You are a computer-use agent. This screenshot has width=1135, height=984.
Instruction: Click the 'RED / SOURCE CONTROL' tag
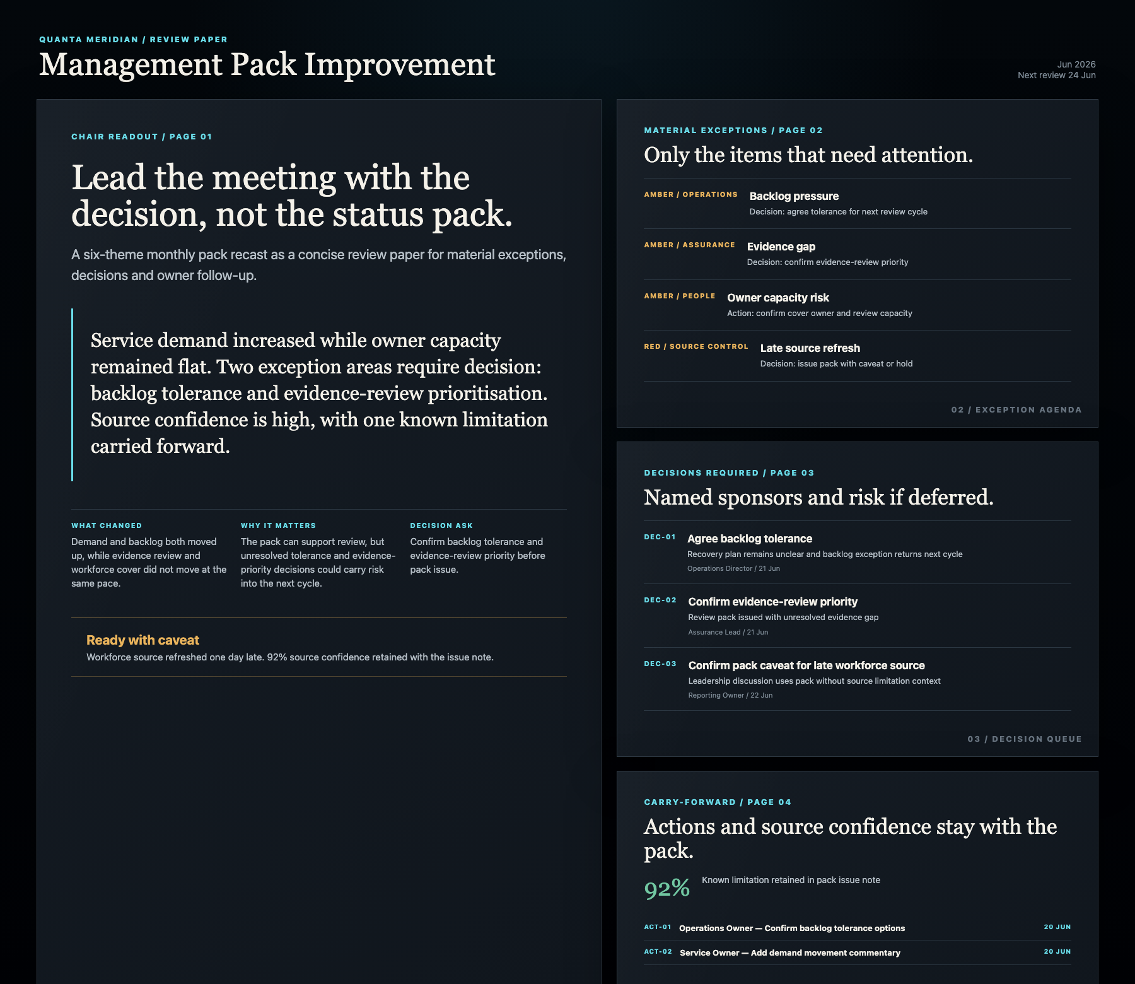point(696,346)
